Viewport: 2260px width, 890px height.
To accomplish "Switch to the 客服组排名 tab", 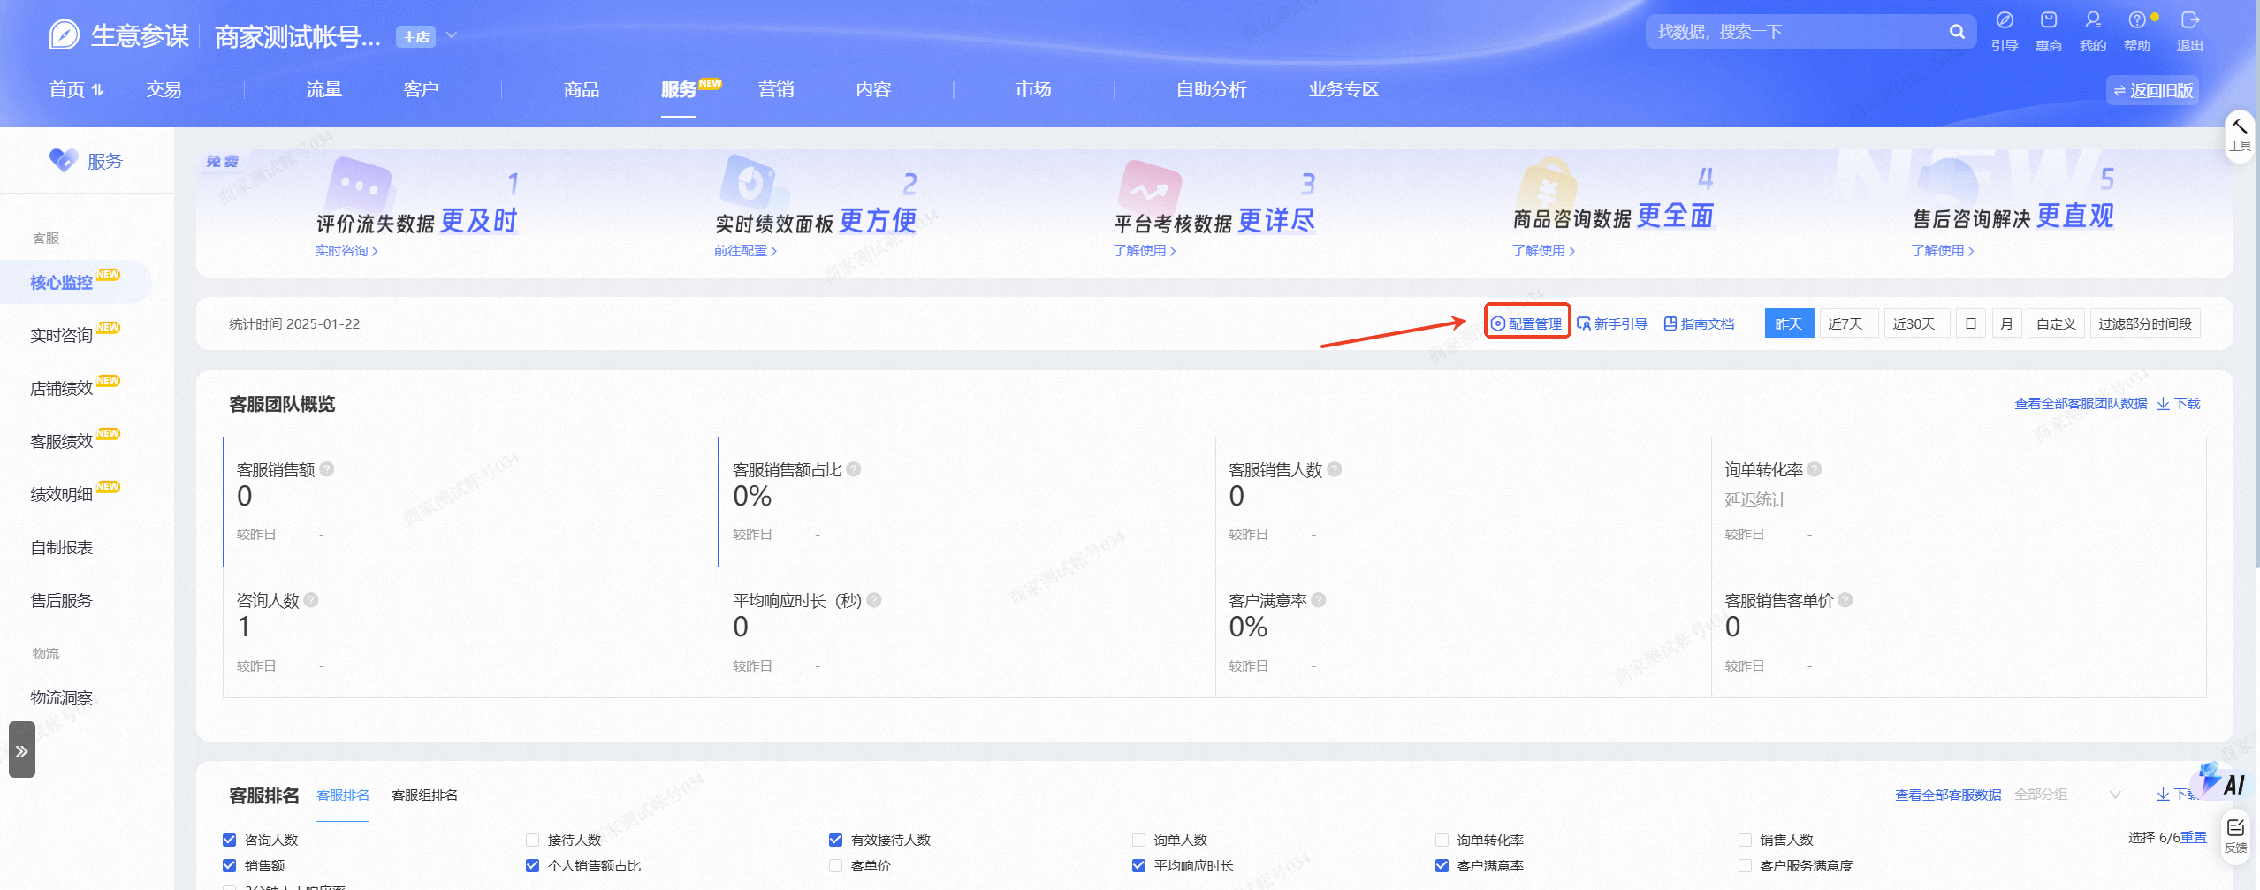I will pos(425,795).
